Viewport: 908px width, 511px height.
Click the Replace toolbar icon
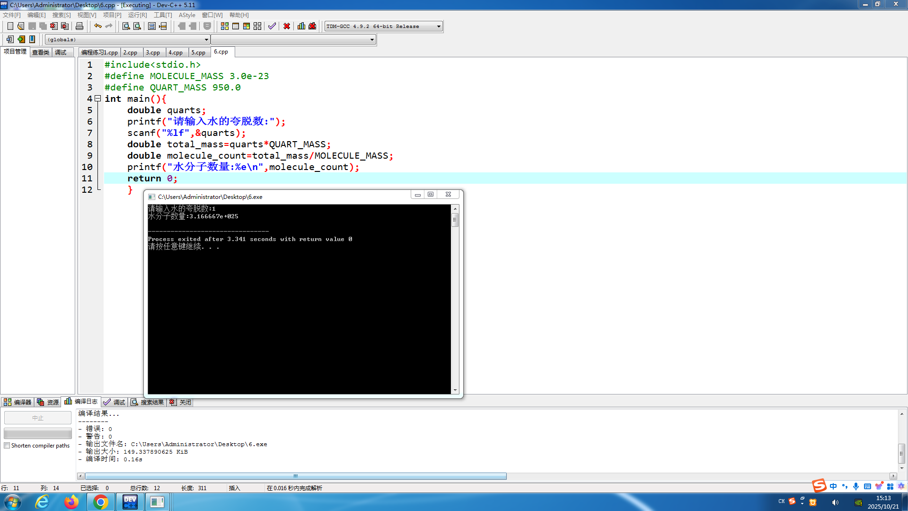click(x=137, y=26)
